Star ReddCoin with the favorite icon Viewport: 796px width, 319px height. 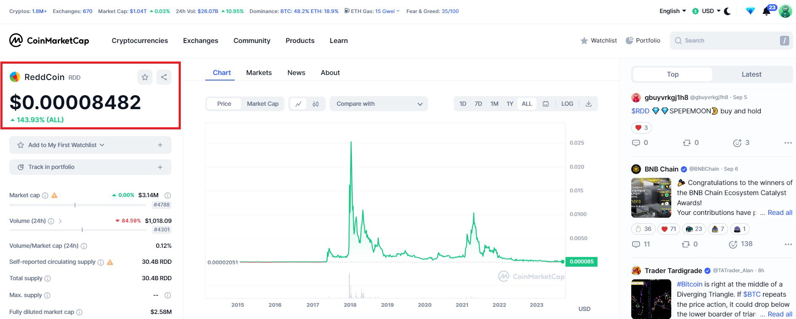(x=145, y=77)
